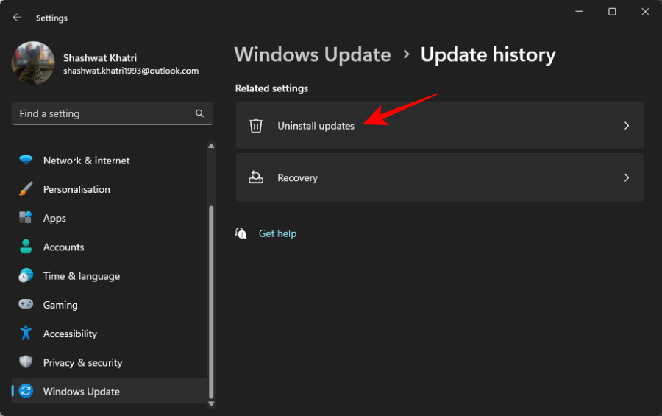
Task: Click the Accessibility figure icon in sidebar
Action: (26, 334)
